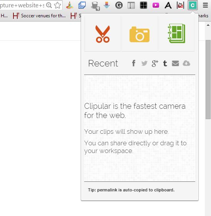Image resolution: width=211 pixels, height=216 pixels.
Task: Download clip using the cloud icon
Action: click(186, 63)
